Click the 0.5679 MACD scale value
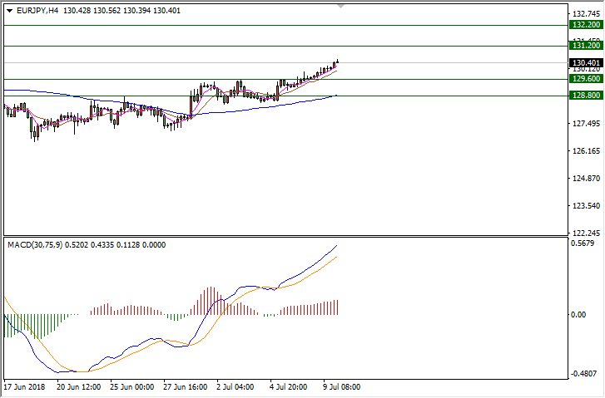The width and height of the screenshot is (605, 398). coord(583,243)
